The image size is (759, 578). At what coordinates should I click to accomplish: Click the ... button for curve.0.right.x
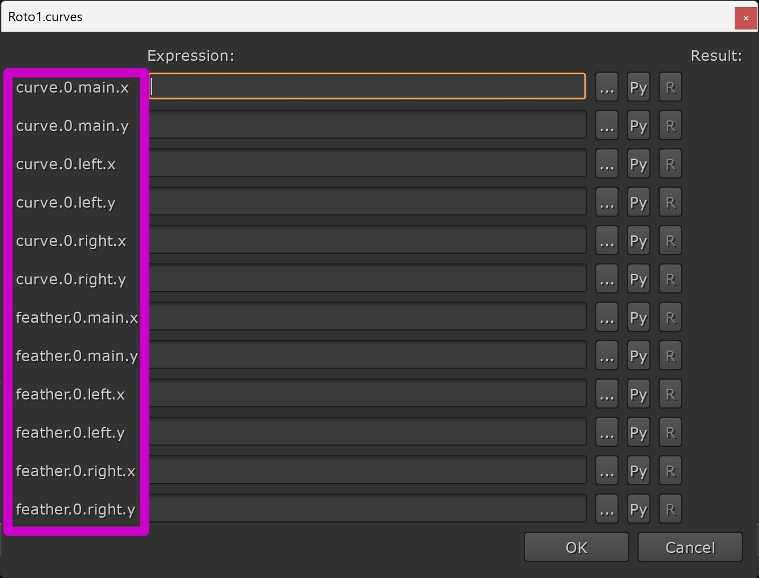607,241
